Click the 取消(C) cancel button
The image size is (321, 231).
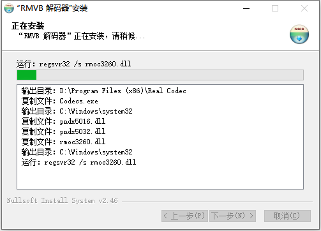point(287,216)
